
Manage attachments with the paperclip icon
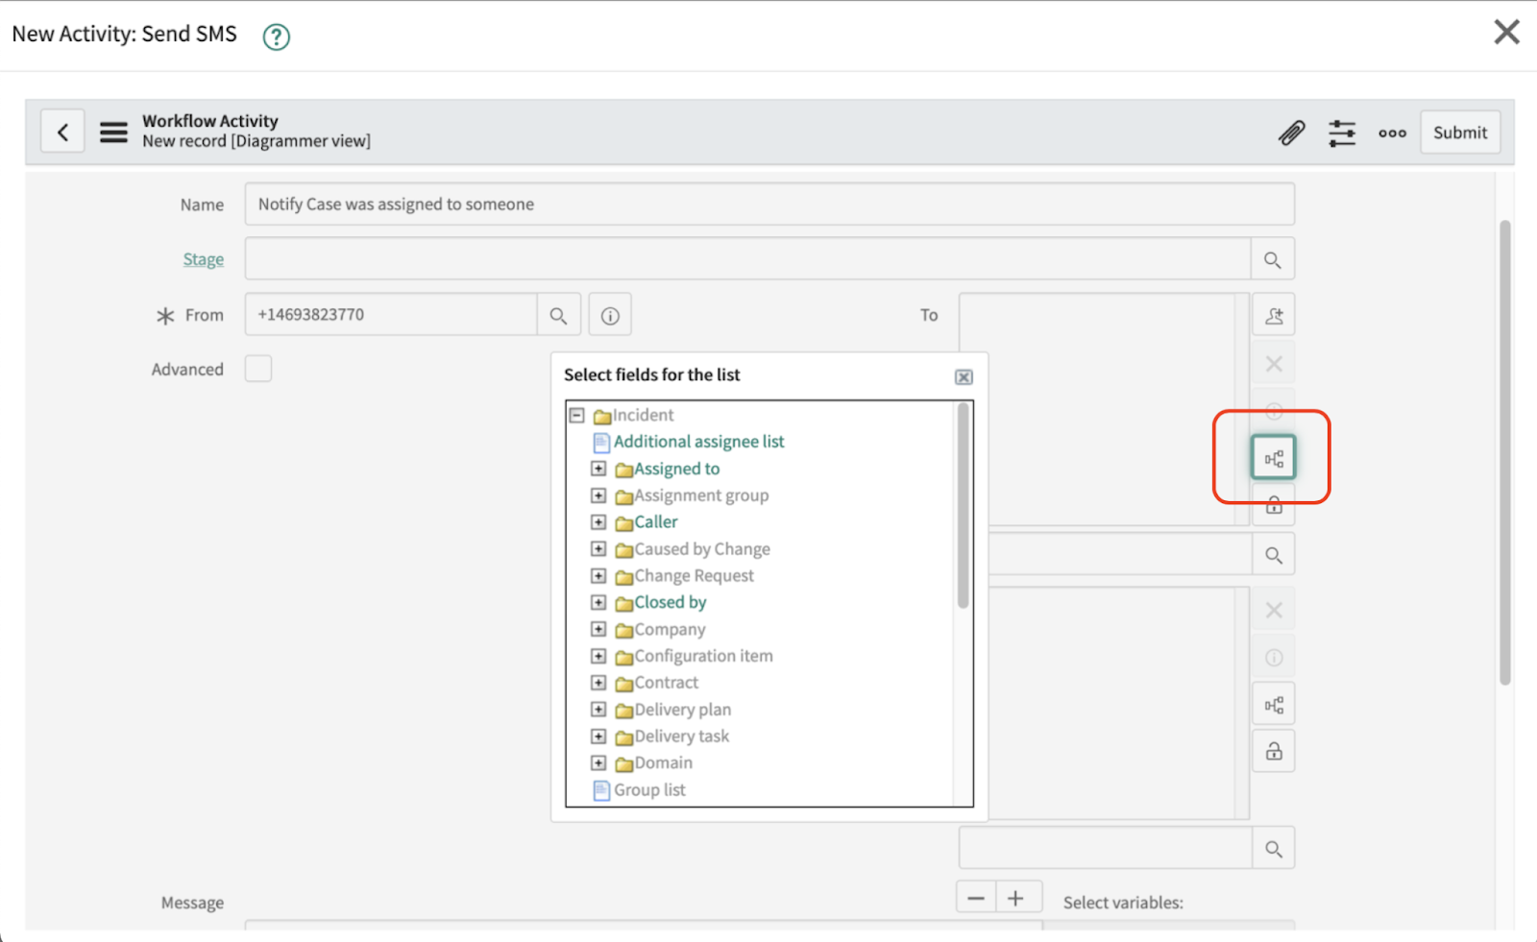click(1292, 133)
